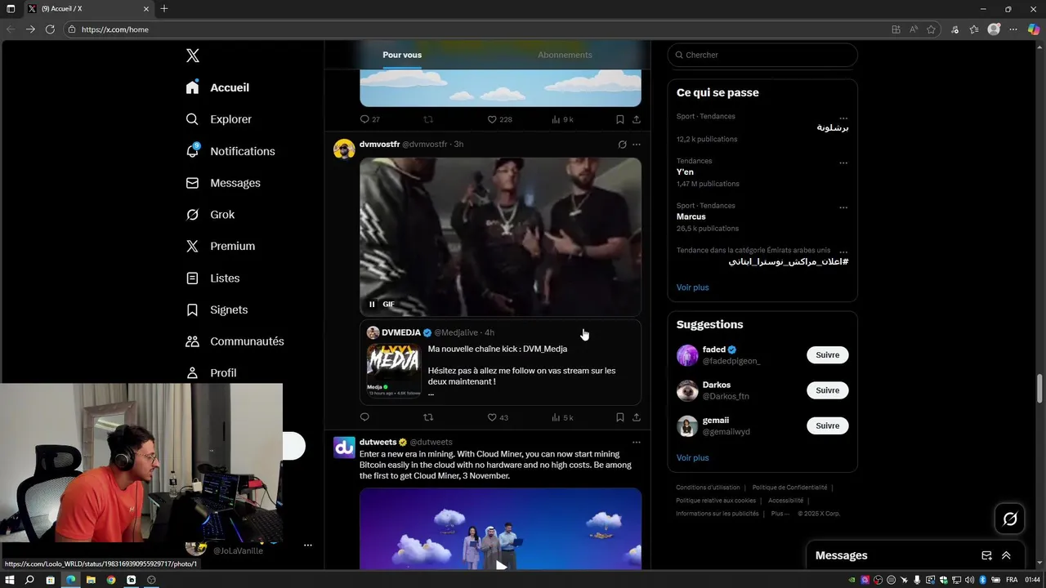
Task: Open Politique de Confidentialité footer link
Action: [x=789, y=488]
